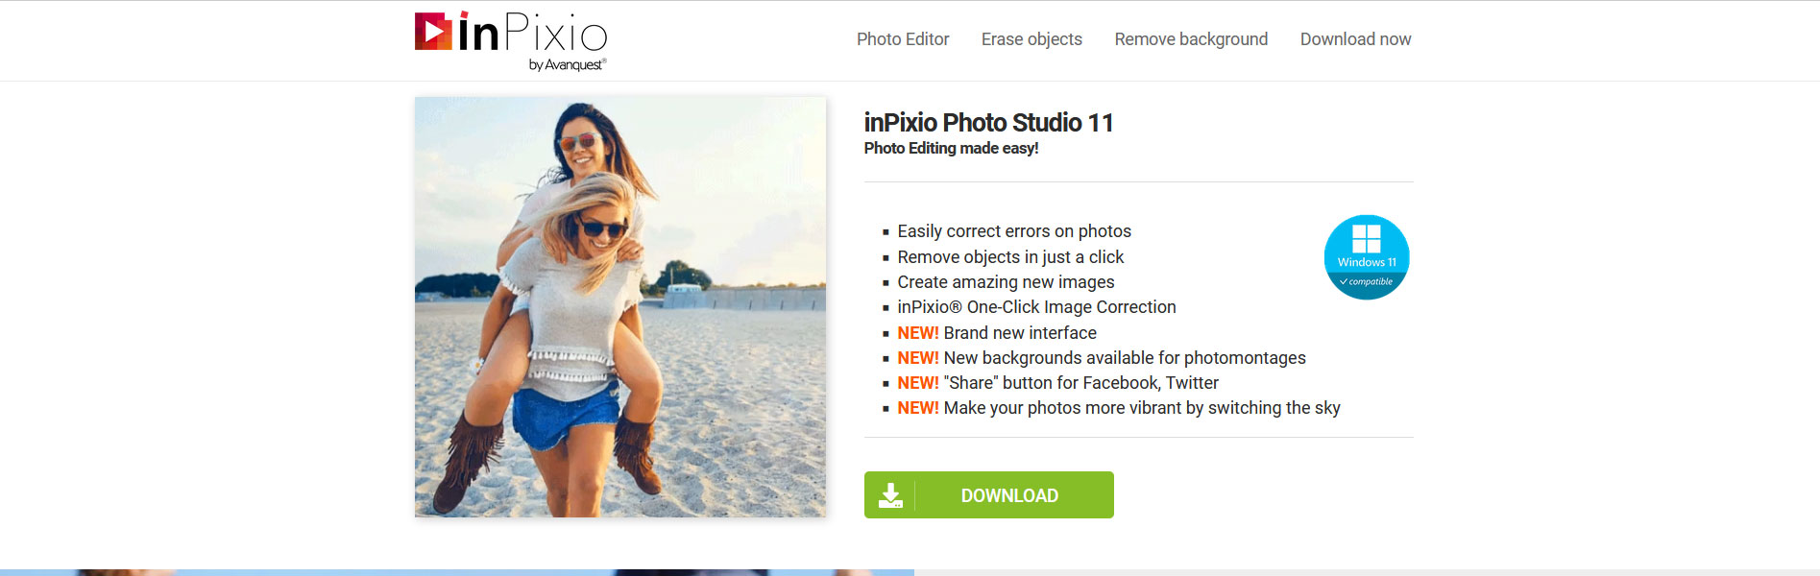Open the beach piggyback product photo
This screenshot has height=576, width=1820.
click(x=620, y=307)
